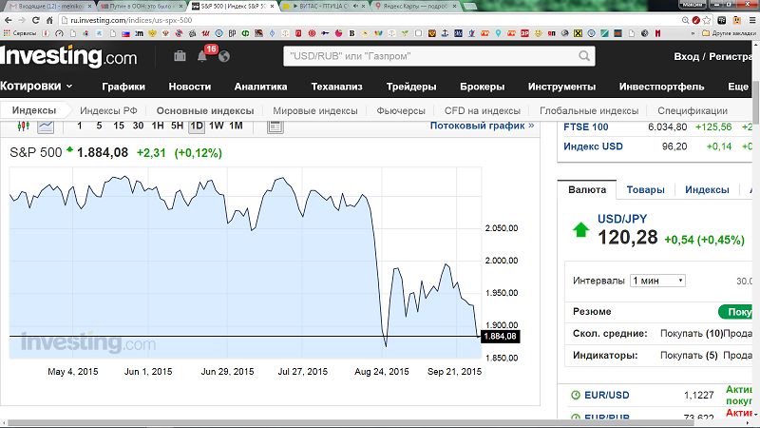This screenshot has width=760, height=428.
Task: Set chart interval to 1H
Action: [x=158, y=126]
